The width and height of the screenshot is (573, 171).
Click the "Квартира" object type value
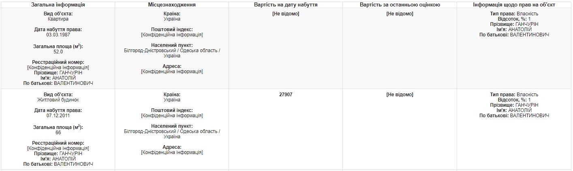(x=58, y=19)
